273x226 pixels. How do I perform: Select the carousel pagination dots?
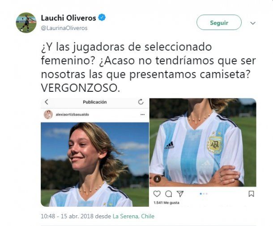pos(204,194)
